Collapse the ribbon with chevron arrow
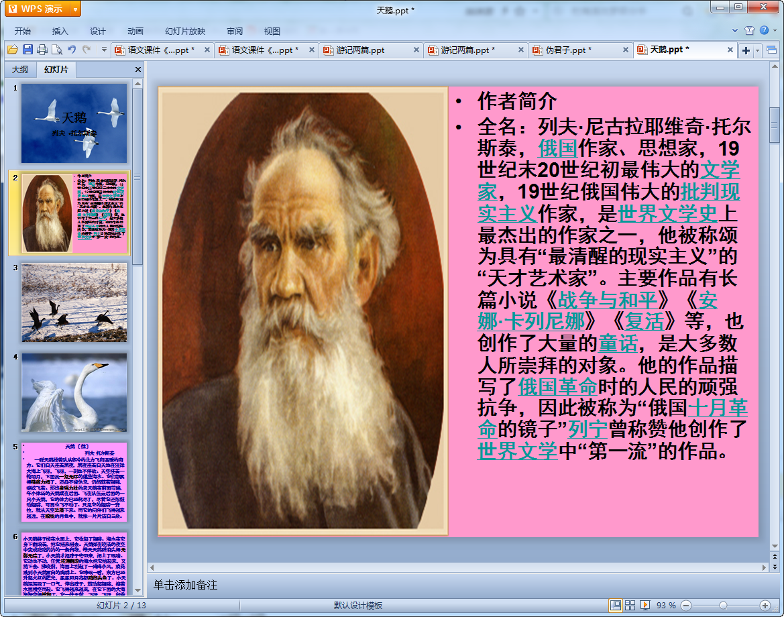The image size is (784, 617). [735, 30]
